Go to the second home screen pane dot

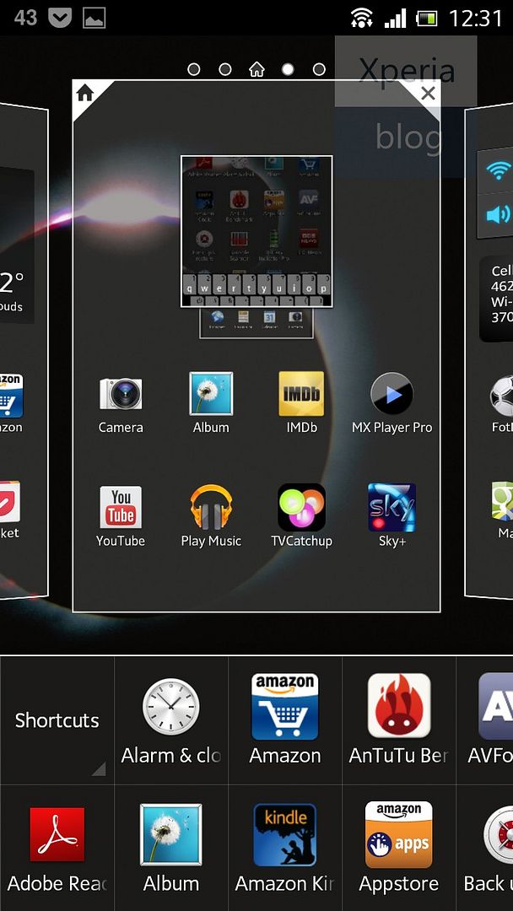click(225, 70)
